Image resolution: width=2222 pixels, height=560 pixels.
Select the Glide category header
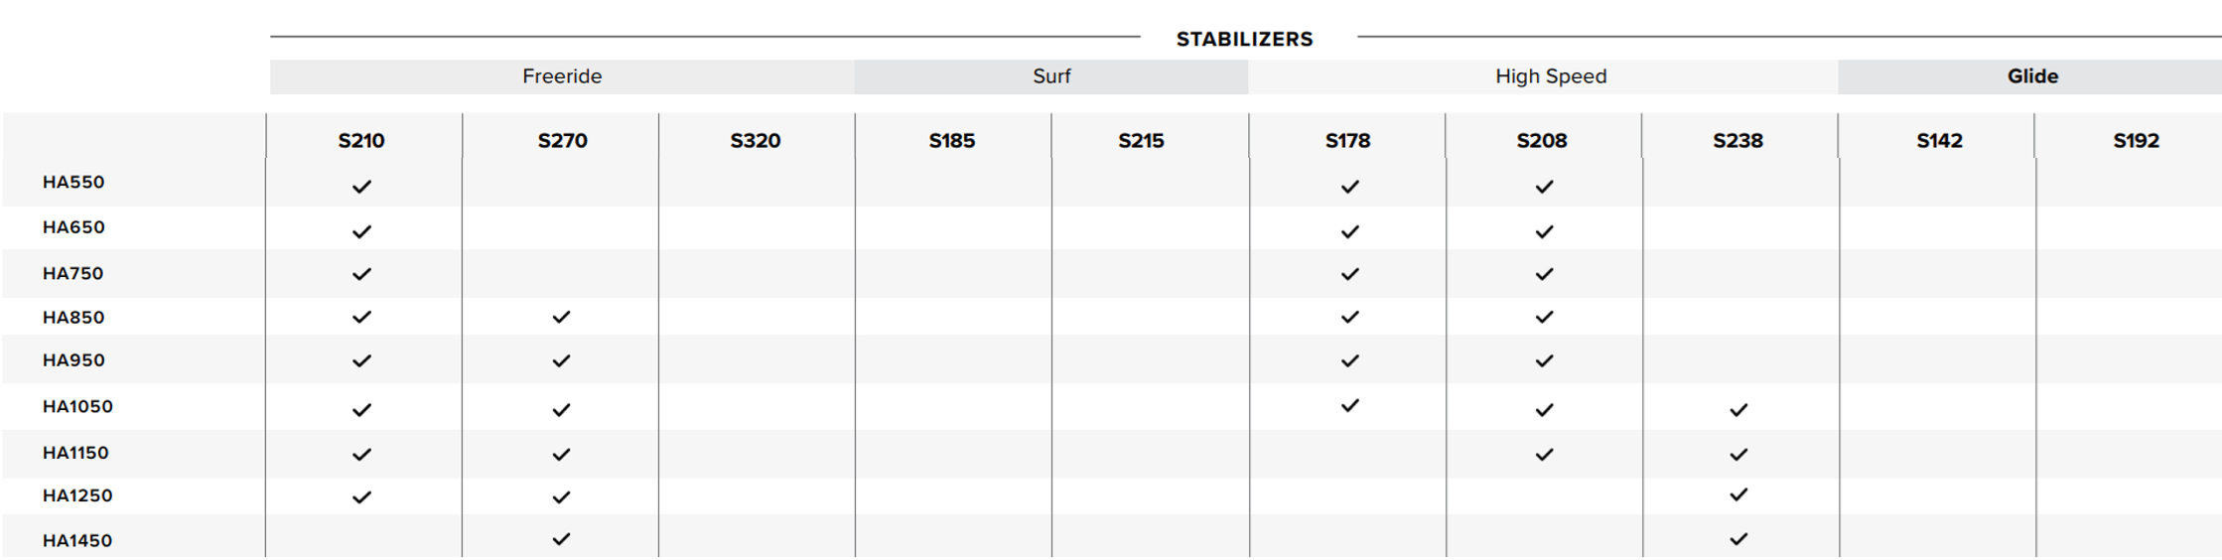coord(2032,76)
